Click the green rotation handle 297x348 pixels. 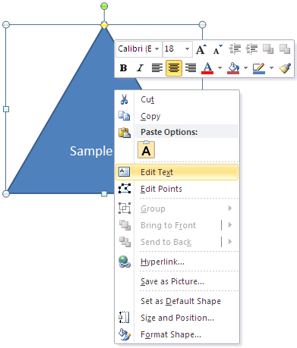point(104,6)
